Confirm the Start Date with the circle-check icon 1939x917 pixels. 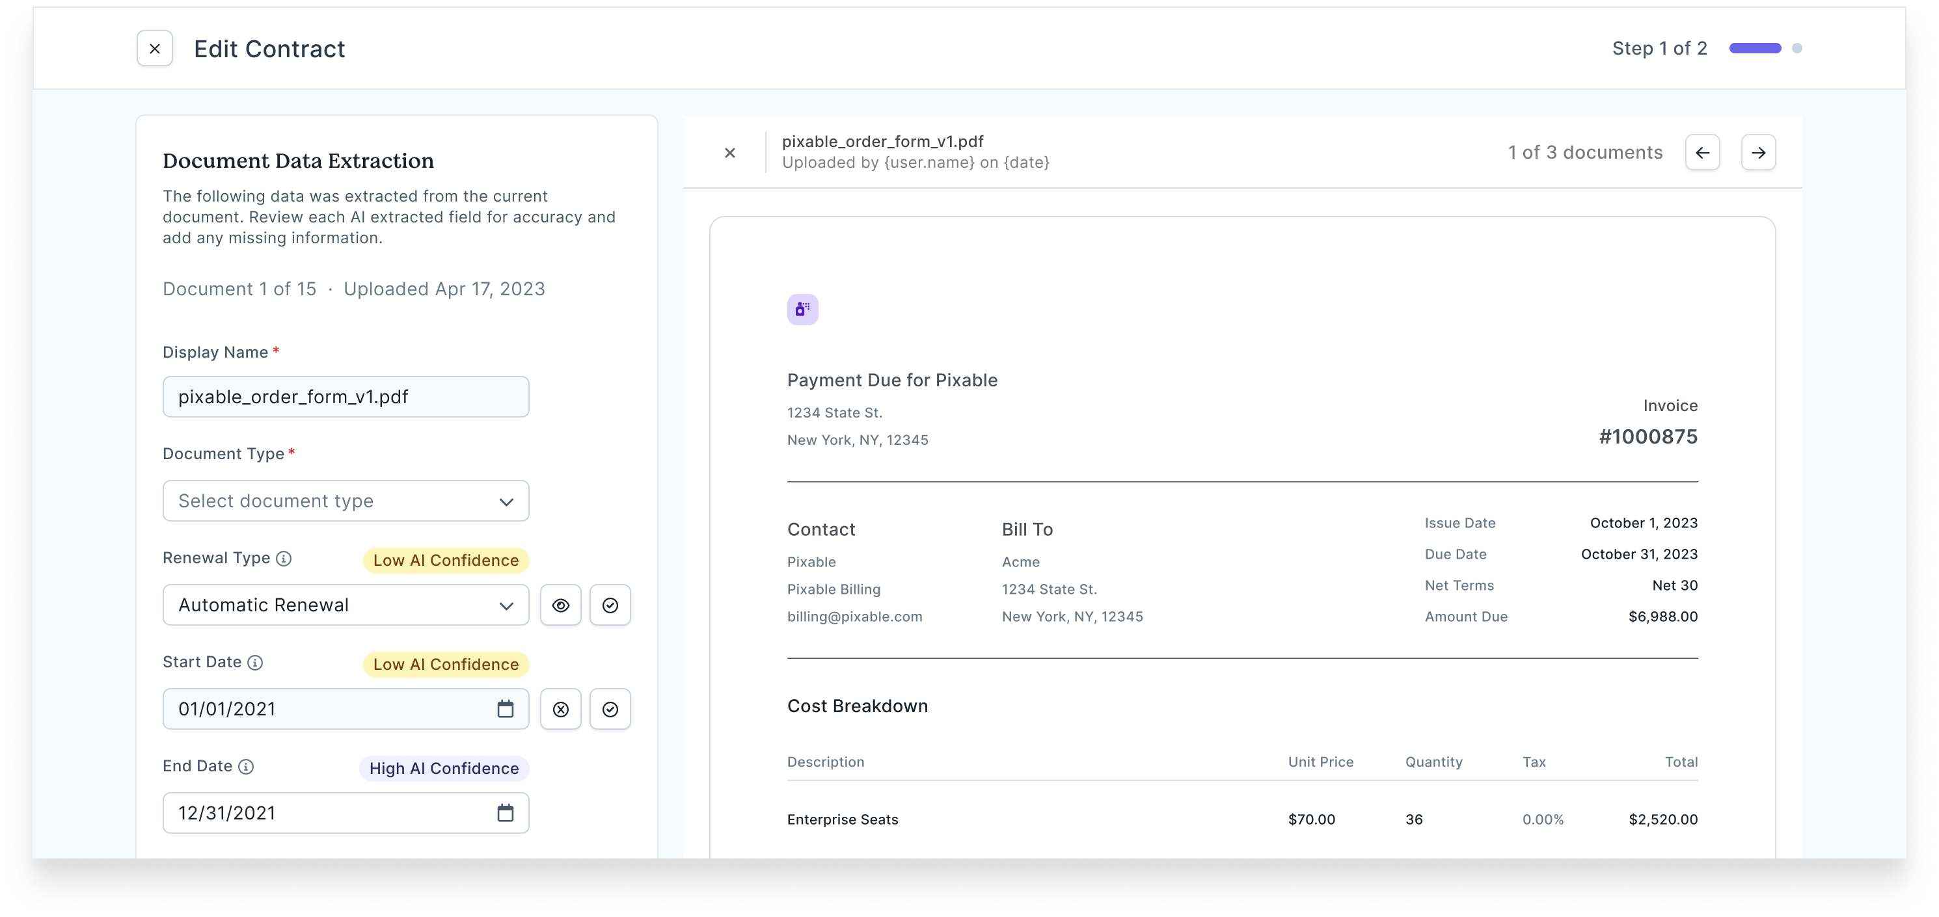click(x=610, y=709)
